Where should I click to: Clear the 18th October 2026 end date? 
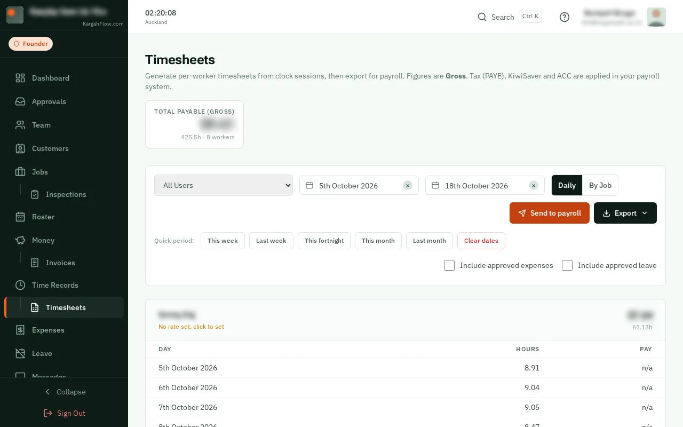[534, 185]
